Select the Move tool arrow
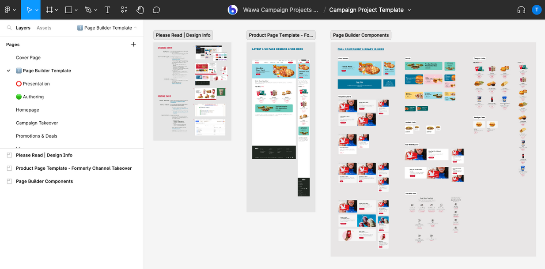545x269 pixels. (x=29, y=10)
